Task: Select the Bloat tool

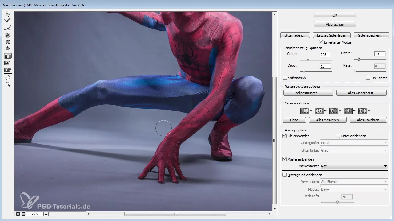Action: (8, 49)
